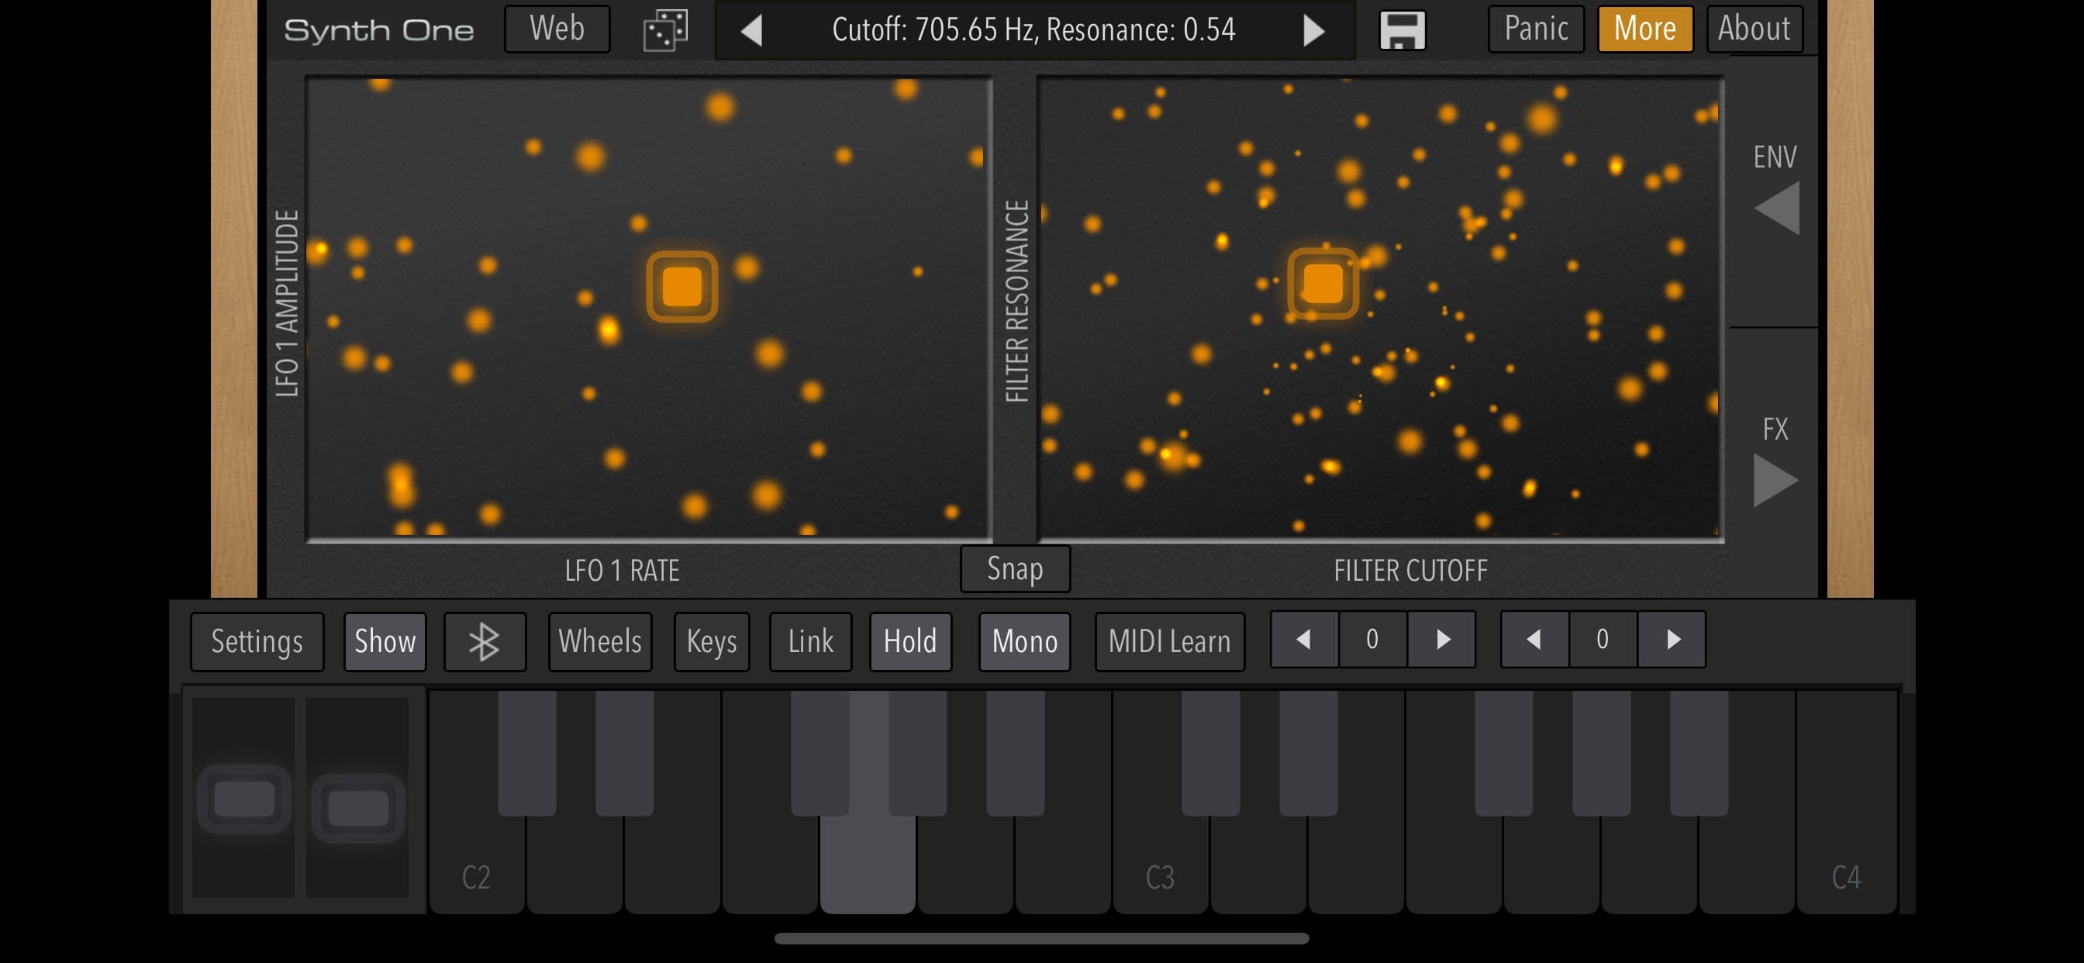Open Bluetooth MIDI connection
Viewport: 2084px width, 963px height.
485,642
